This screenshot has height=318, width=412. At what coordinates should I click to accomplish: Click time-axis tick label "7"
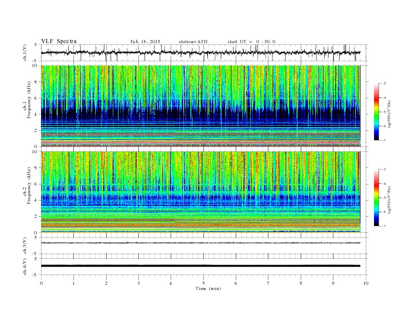point(268,283)
